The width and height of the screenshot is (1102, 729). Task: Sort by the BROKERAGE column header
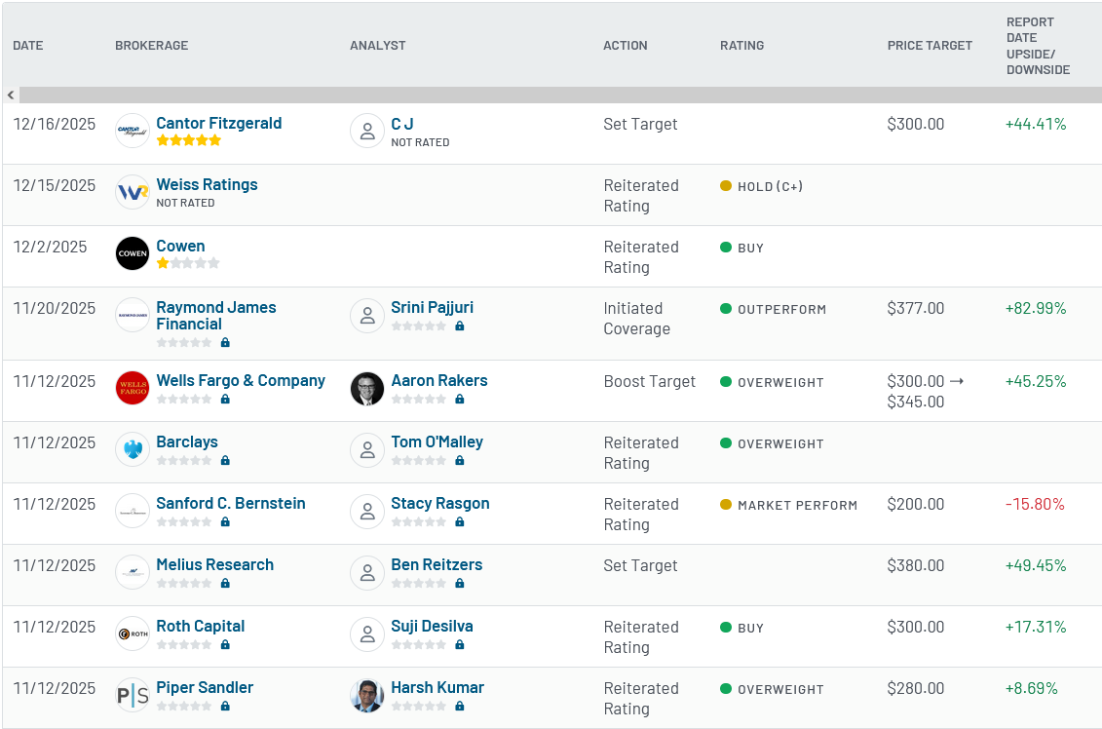tap(152, 45)
